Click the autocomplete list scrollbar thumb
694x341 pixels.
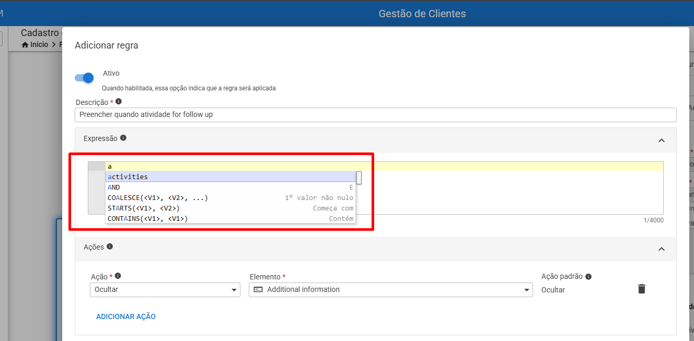pos(359,178)
